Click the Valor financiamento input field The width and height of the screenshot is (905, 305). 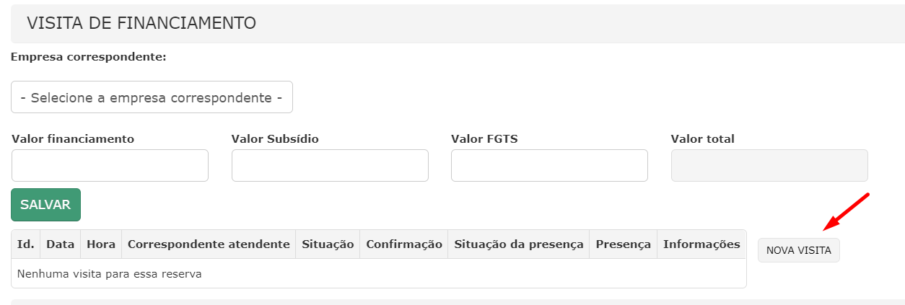110,165
